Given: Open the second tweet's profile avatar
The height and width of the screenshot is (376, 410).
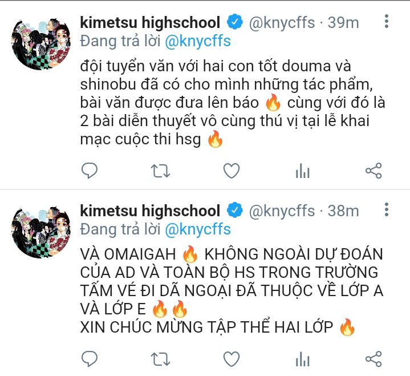Looking at the screenshot, I should [x=41, y=232].
